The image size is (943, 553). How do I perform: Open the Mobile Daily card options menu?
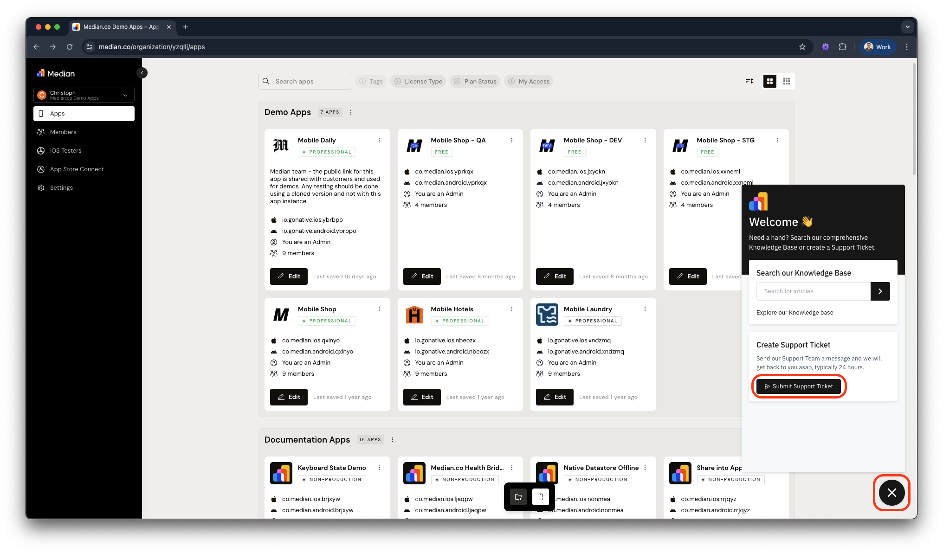[379, 140]
